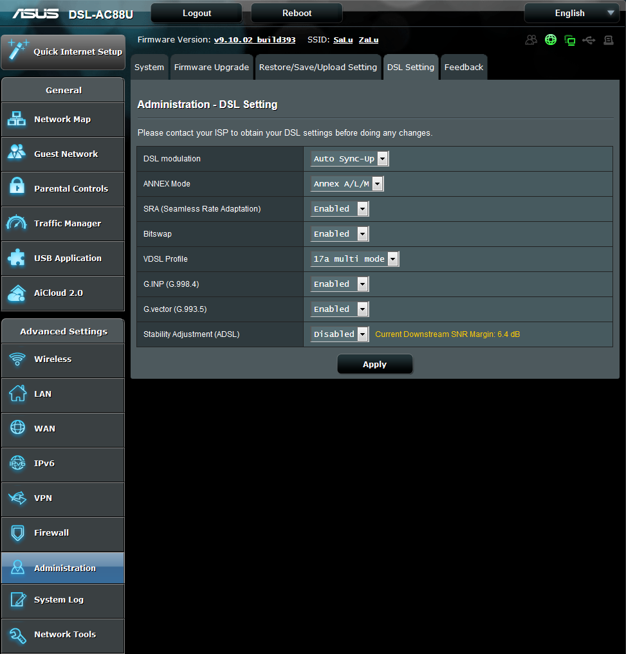
Task: Click the DSL-AC88U model name
Action: tap(101, 15)
